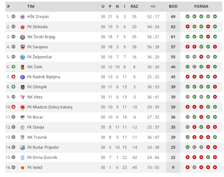Sort table by BOD column header
224x177 pixels.
pos(173,7)
